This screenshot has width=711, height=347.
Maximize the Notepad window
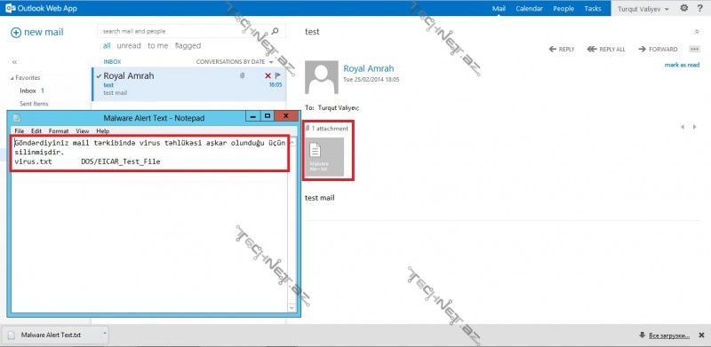268,116
